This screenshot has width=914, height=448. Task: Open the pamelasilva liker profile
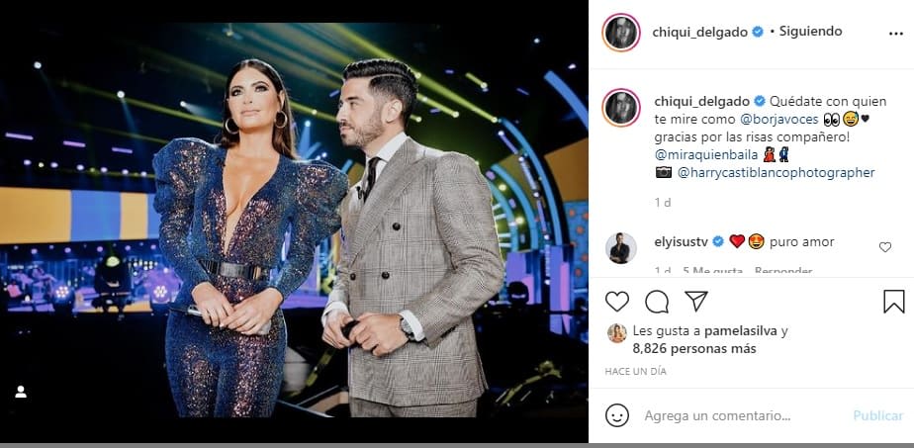(740, 331)
